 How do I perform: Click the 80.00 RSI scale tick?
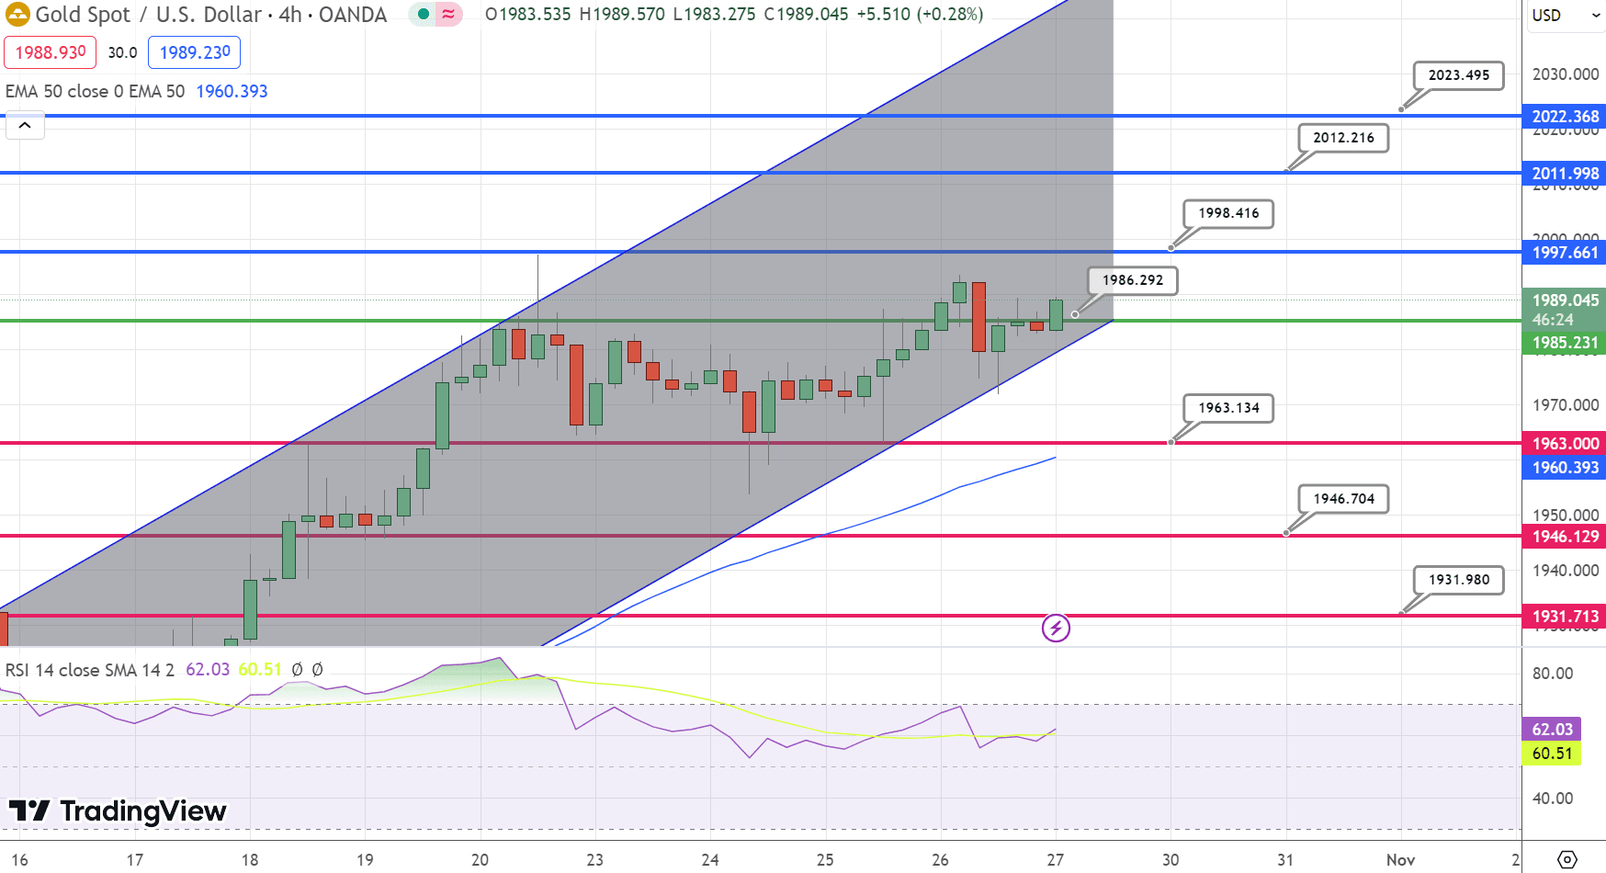tap(1553, 674)
